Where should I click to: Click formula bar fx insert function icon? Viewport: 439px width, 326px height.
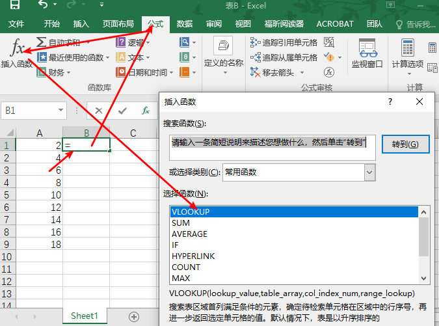click(x=145, y=111)
